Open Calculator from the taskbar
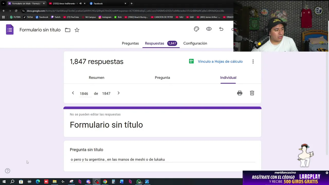This screenshot has width=329, height=185. [x=113, y=182]
